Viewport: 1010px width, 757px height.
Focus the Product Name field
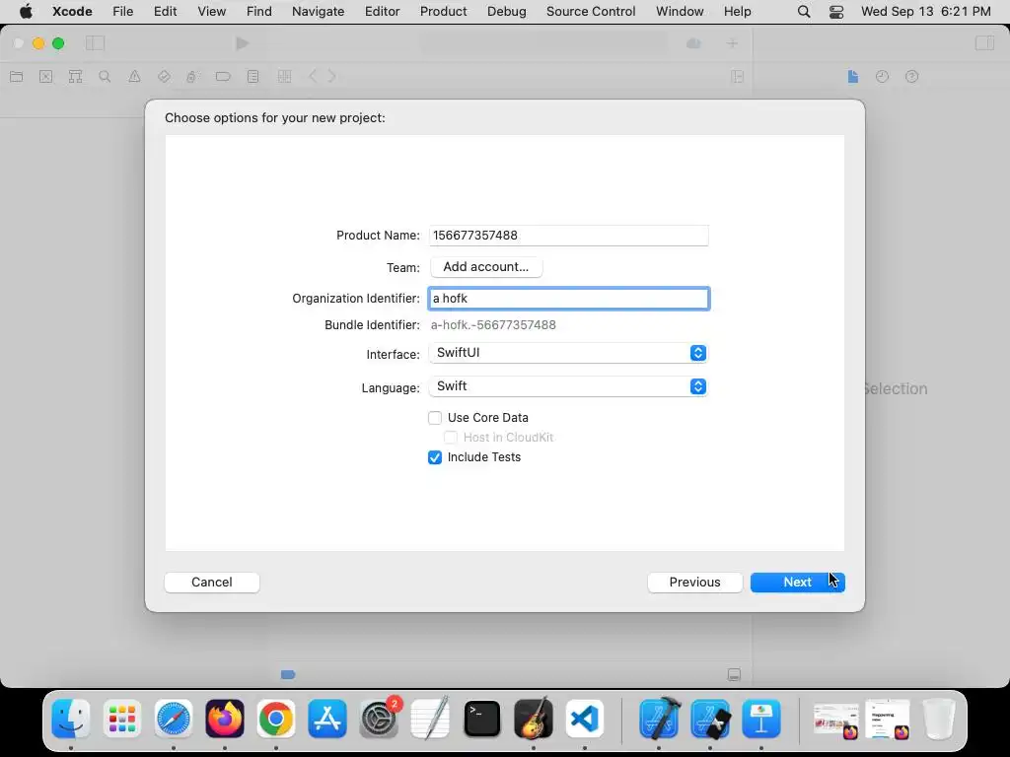tap(569, 235)
